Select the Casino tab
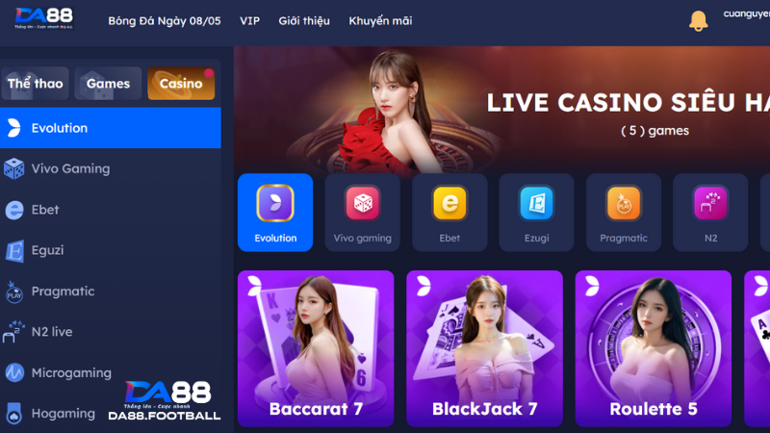The height and width of the screenshot is (433, 770). coord(181,84)
